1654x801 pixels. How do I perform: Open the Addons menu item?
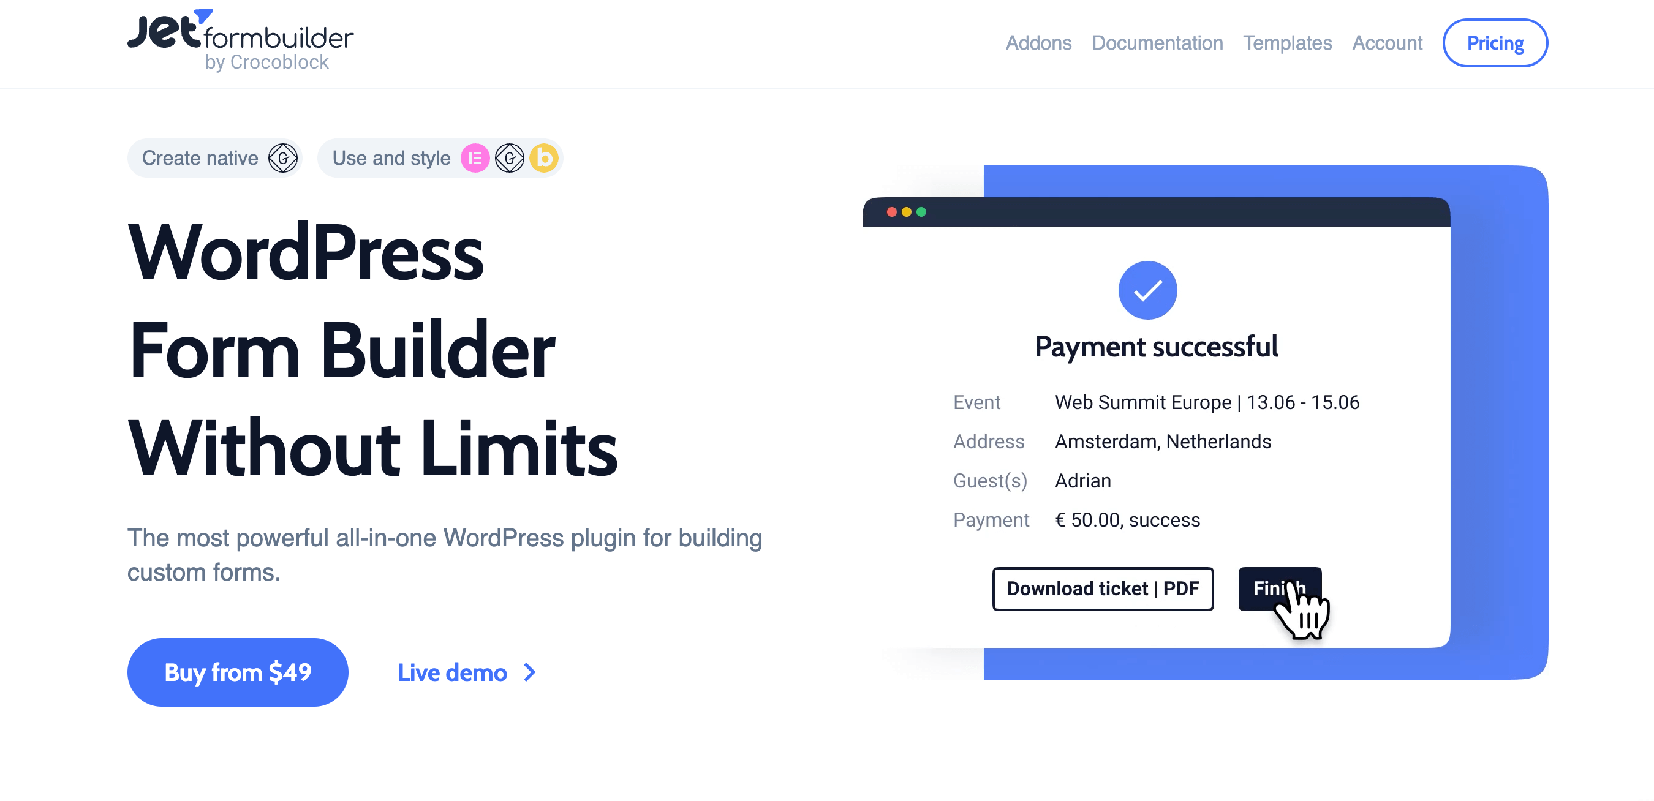[x=1039, y=43]
